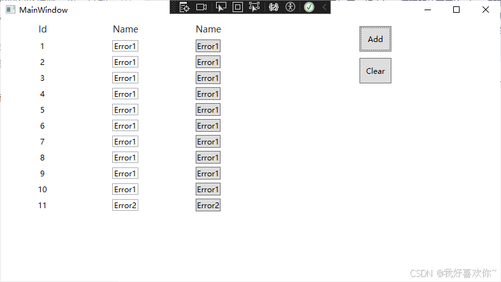
Task: Click the gray Error2 button in row 11
Action: (208, 206)
